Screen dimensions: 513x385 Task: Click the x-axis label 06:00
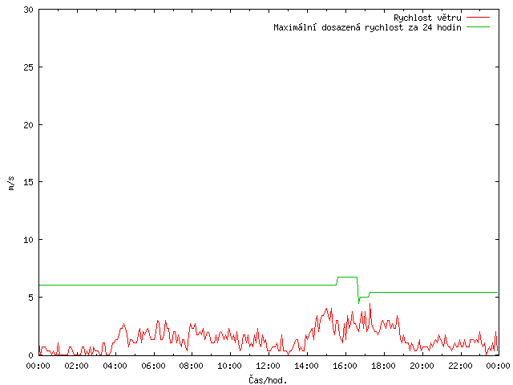click(153, 366)
